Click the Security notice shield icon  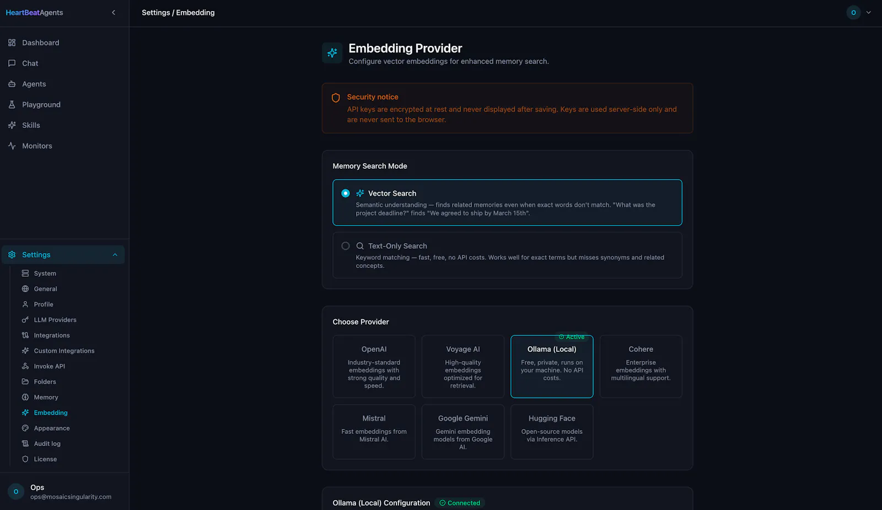[x=336, y=98]
